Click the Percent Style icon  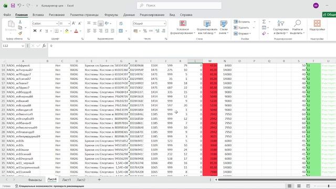click(145, 31)
